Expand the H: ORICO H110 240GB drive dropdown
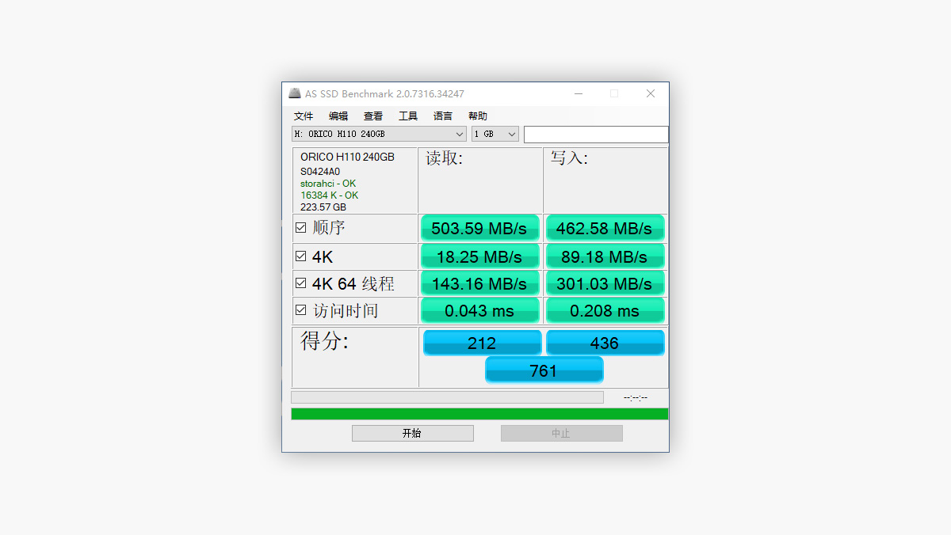 click(x=379, y=135)
